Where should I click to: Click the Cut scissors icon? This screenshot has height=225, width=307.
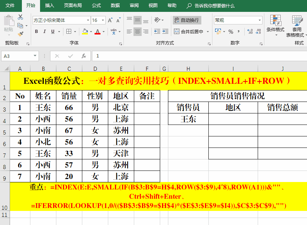[20, 17]
